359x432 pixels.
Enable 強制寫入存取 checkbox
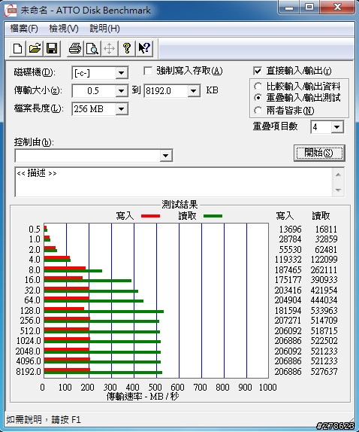pos(148,71)
